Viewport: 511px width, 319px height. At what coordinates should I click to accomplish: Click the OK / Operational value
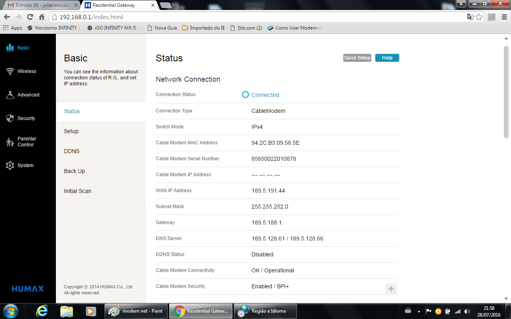click(273, 270)
